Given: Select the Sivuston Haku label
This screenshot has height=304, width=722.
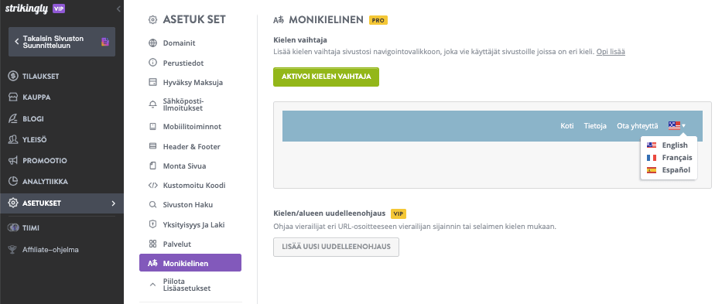Looking at the screenshot, I should pos(188,205).
